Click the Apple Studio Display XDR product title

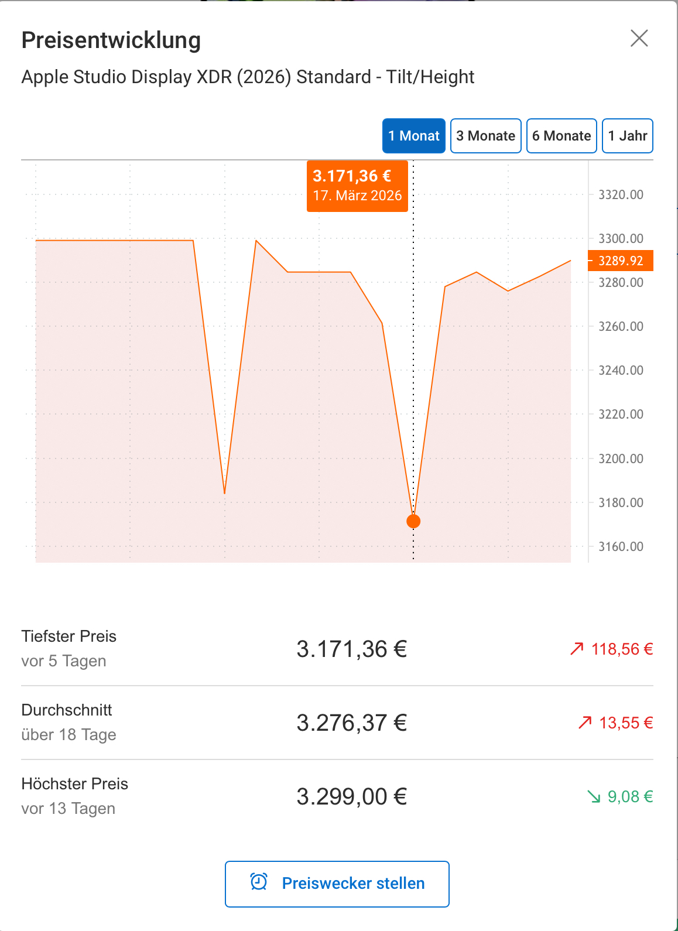(248, 77)
